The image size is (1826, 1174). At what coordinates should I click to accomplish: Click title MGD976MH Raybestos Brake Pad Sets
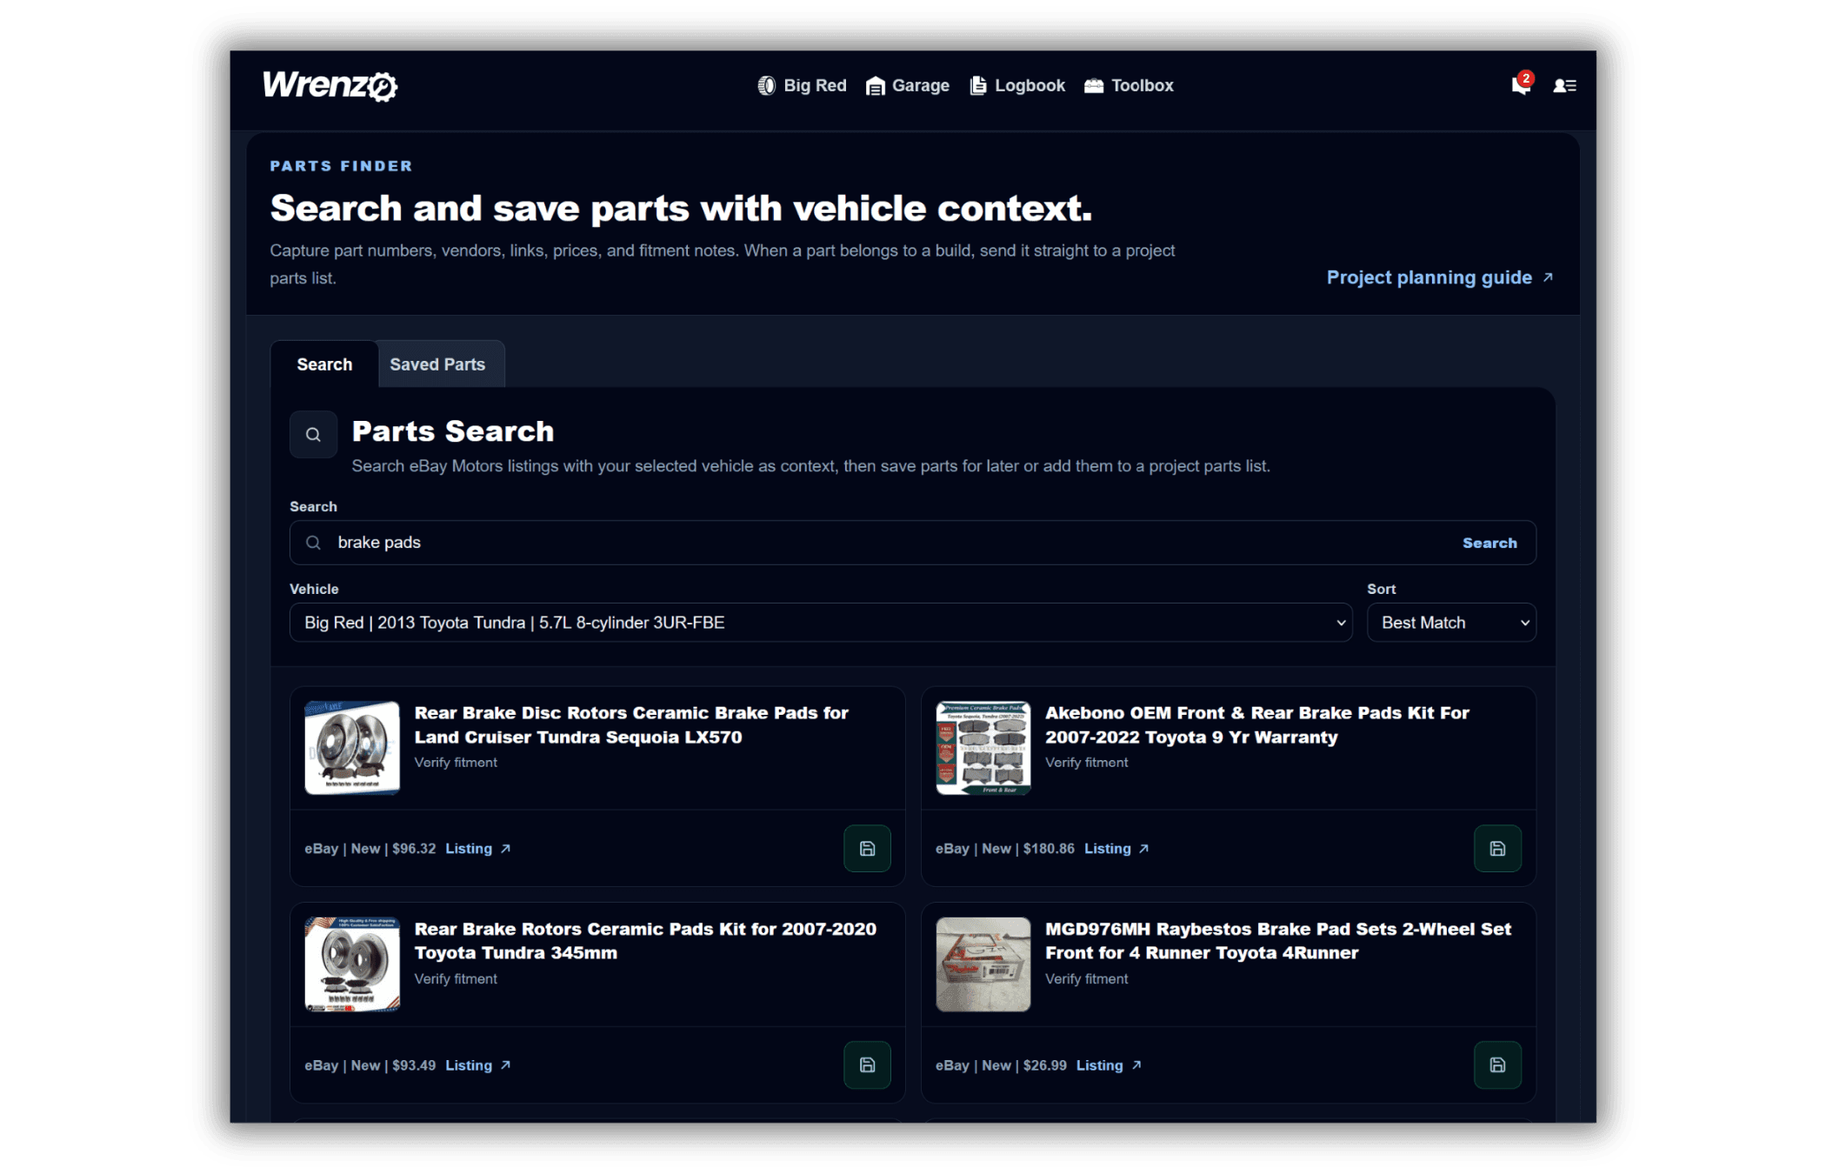pos(1278,941)
